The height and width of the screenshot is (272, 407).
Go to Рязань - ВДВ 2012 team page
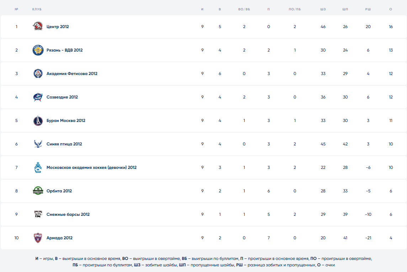click(64, 50)
